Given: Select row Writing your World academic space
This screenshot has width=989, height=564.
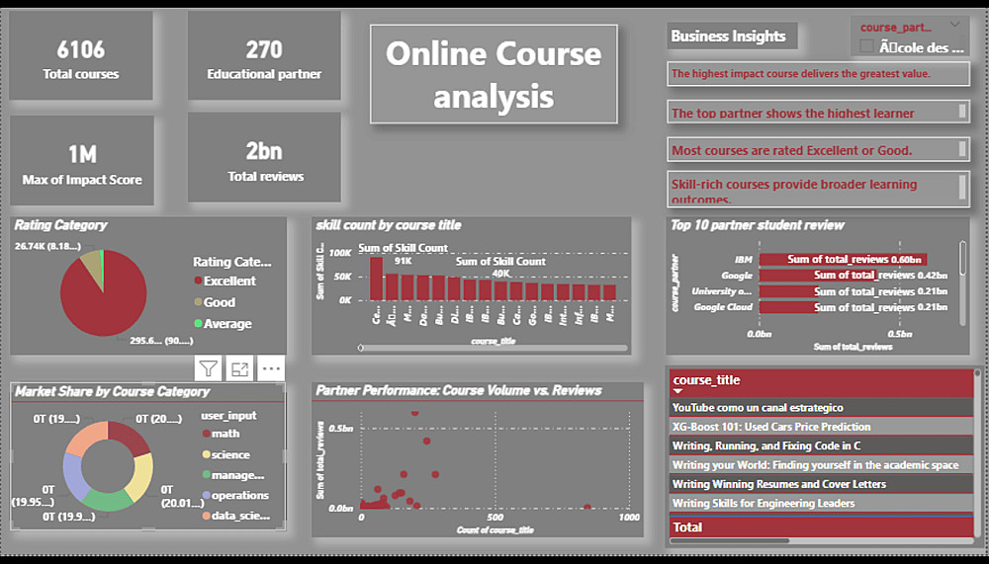Looking at the screenshot, I should point(821,465).
